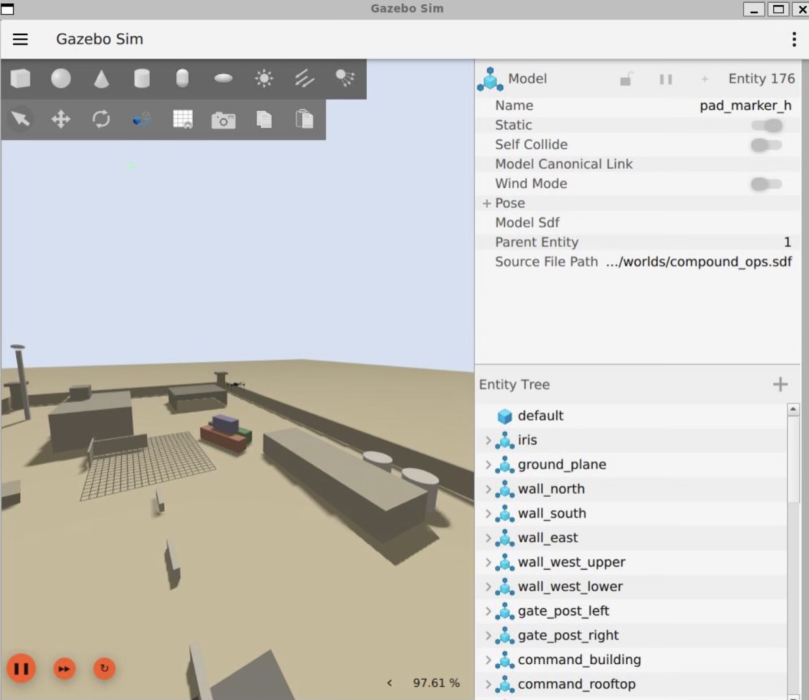Select command_rooftop in Entity Tree

click(x=632, y=684)
